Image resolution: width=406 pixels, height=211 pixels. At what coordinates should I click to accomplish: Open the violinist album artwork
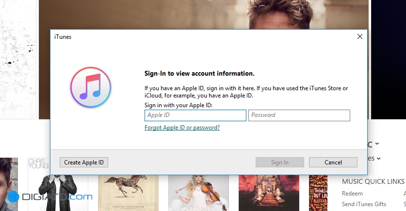(198, 193)
